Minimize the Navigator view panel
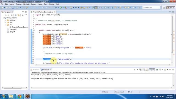Screen dimensions: 176x99 (23, 12)
